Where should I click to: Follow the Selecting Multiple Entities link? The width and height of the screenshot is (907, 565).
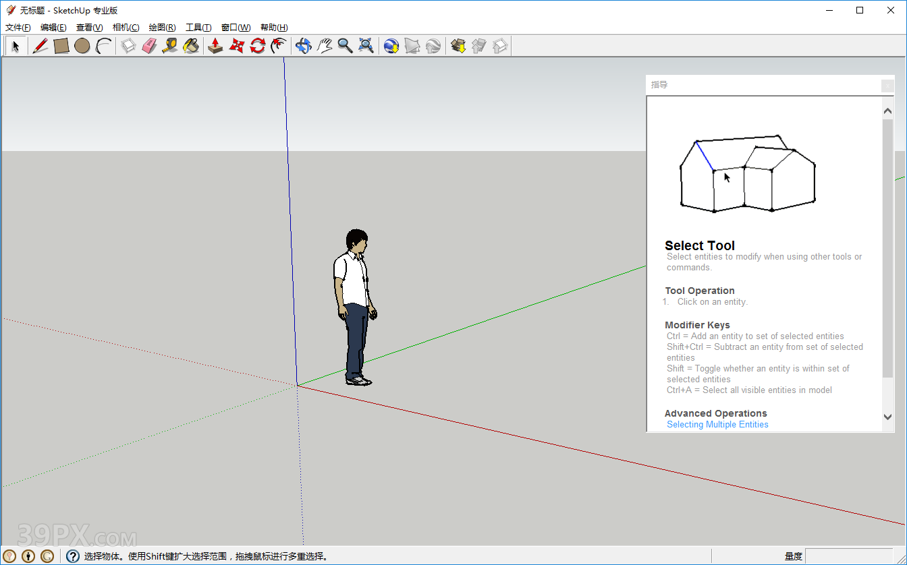(717, 424)
